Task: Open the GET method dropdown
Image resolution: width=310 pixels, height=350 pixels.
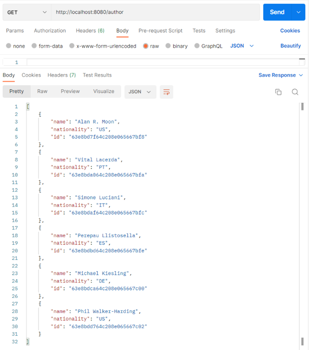Action: (x=27, y=12)
